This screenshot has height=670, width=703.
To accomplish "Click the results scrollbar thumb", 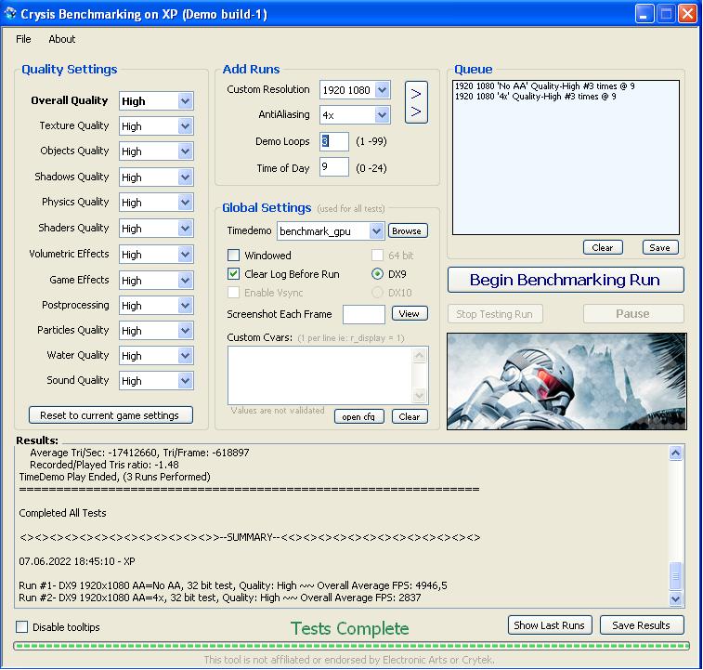I will click(676, 575).
